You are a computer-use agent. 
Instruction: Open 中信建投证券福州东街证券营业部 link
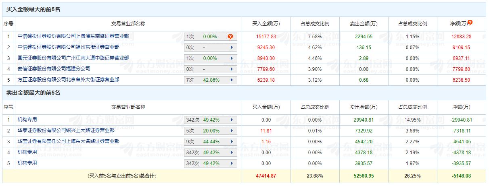coord(68,47)
